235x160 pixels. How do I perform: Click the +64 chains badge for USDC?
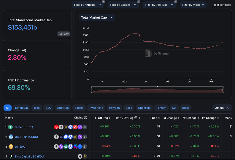tap(85, 137)
